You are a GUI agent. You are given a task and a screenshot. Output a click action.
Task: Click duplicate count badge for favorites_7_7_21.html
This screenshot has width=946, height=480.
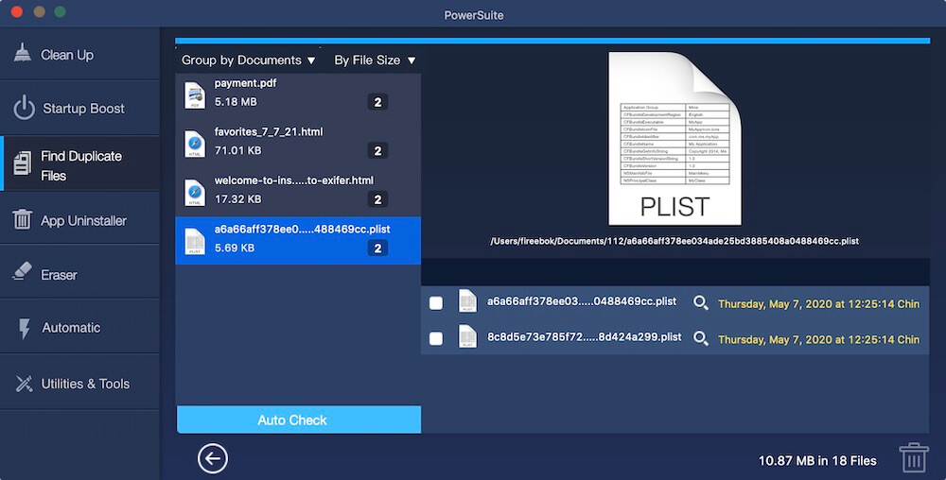(377, 150)
